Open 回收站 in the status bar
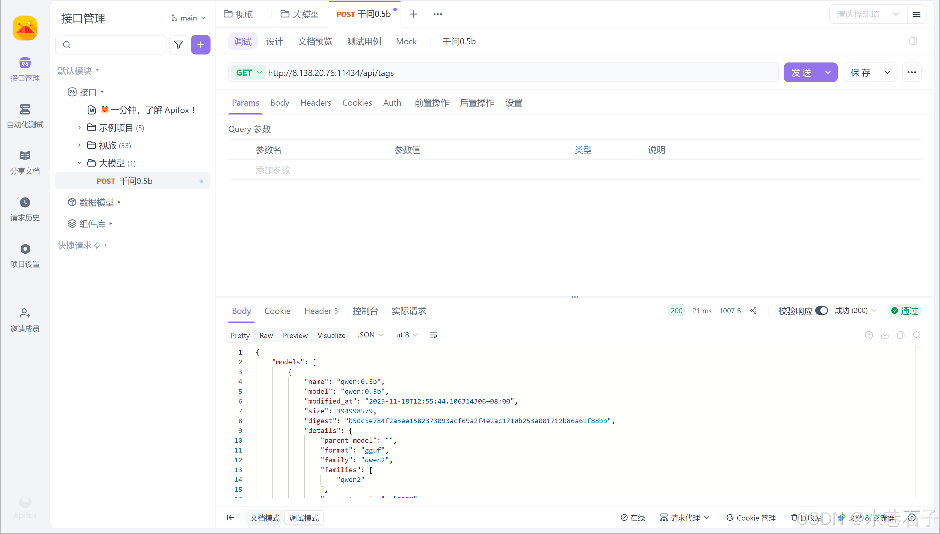The image size is (940, 534). pos(806,517)
